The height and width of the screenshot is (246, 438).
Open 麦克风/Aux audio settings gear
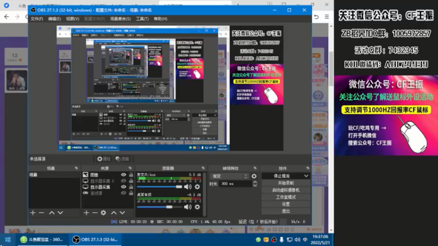coord(197,186)
